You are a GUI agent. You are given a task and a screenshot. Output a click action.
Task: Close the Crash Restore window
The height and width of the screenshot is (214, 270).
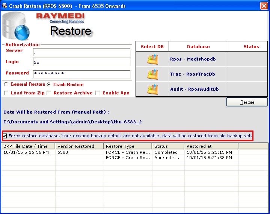point(264,6)
